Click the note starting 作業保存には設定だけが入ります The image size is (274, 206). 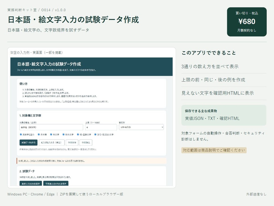pyautogui.click(x=58, y=149)
